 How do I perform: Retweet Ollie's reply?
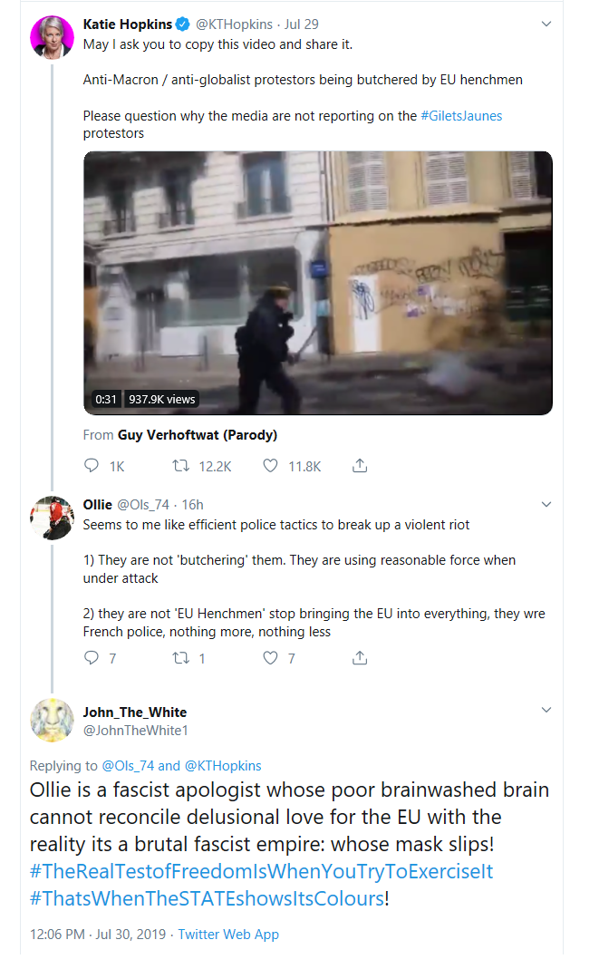pos(181,657)
